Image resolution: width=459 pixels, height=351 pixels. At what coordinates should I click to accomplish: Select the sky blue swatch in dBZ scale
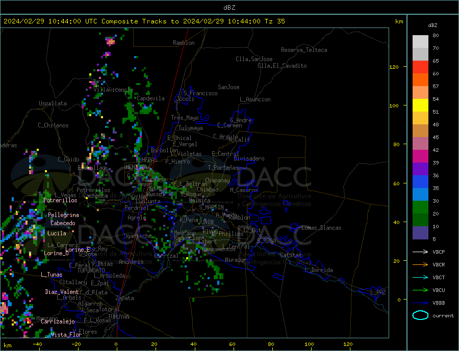(x=420, y=195)
